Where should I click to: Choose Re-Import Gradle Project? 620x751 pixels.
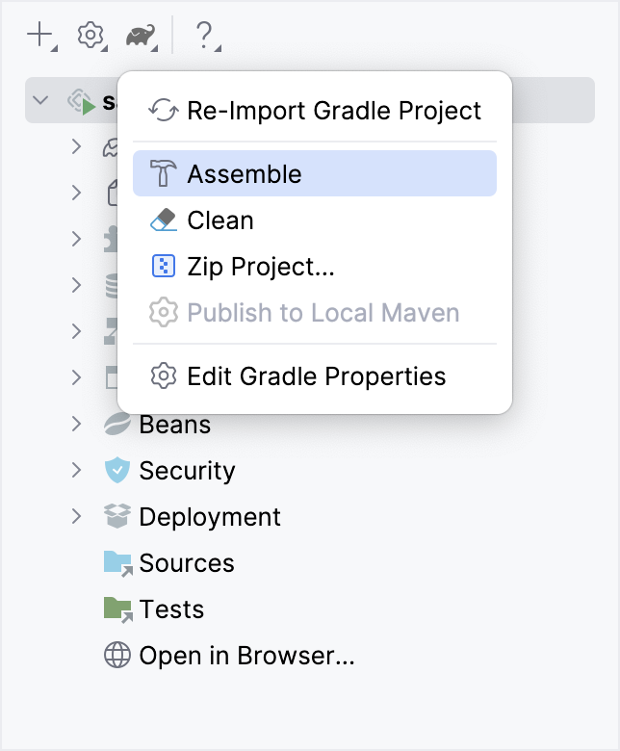[333, 111]
